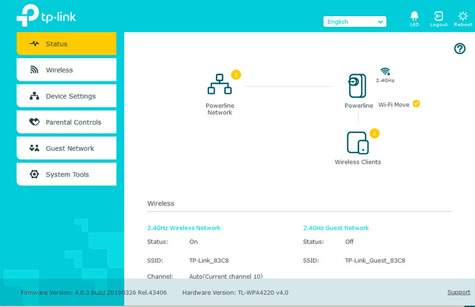Screen dimensions: 475x307
Task: Select the Status menu item
Action: tap(66, 44)
